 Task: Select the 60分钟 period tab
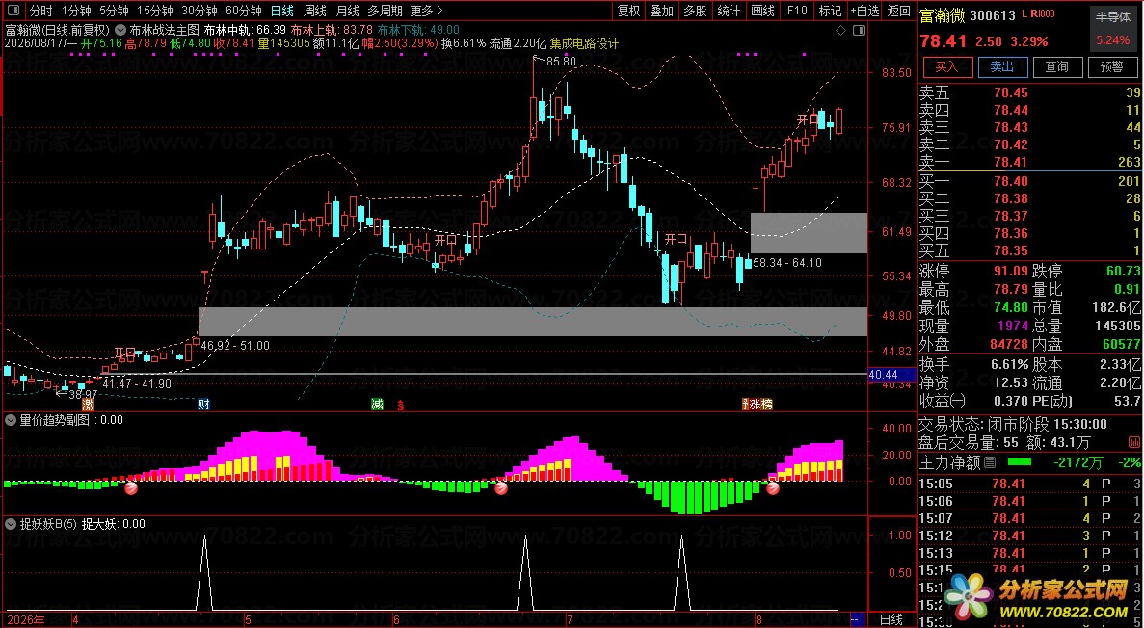point(244,11)
